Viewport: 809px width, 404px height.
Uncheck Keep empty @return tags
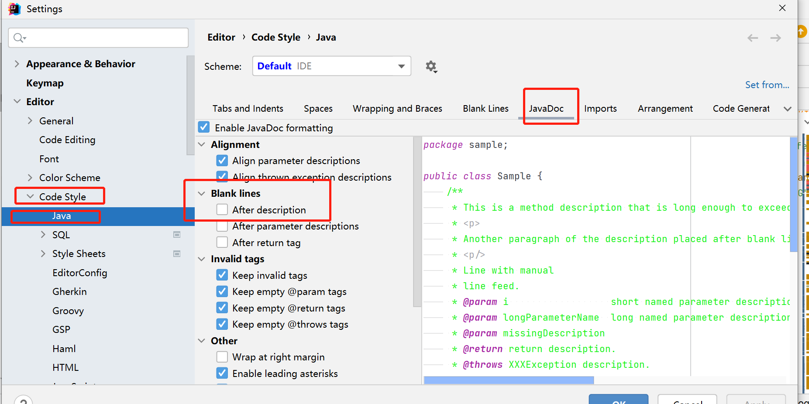pos(222,308)
